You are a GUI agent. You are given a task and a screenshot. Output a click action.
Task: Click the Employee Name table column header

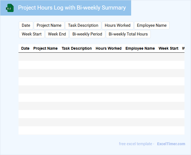(x=140, y=48)
